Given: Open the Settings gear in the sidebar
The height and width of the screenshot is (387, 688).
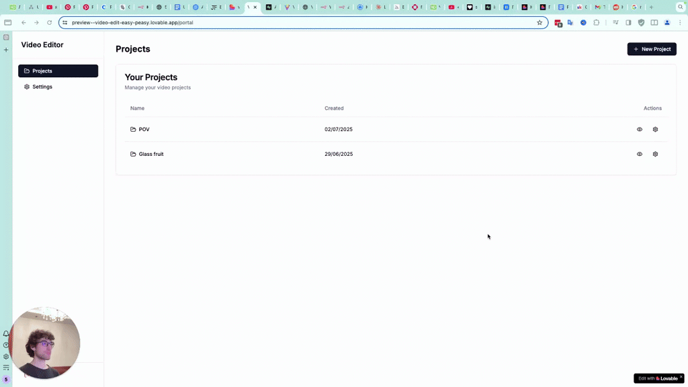Looking at the screenshot, I should (x=27, y=86).
